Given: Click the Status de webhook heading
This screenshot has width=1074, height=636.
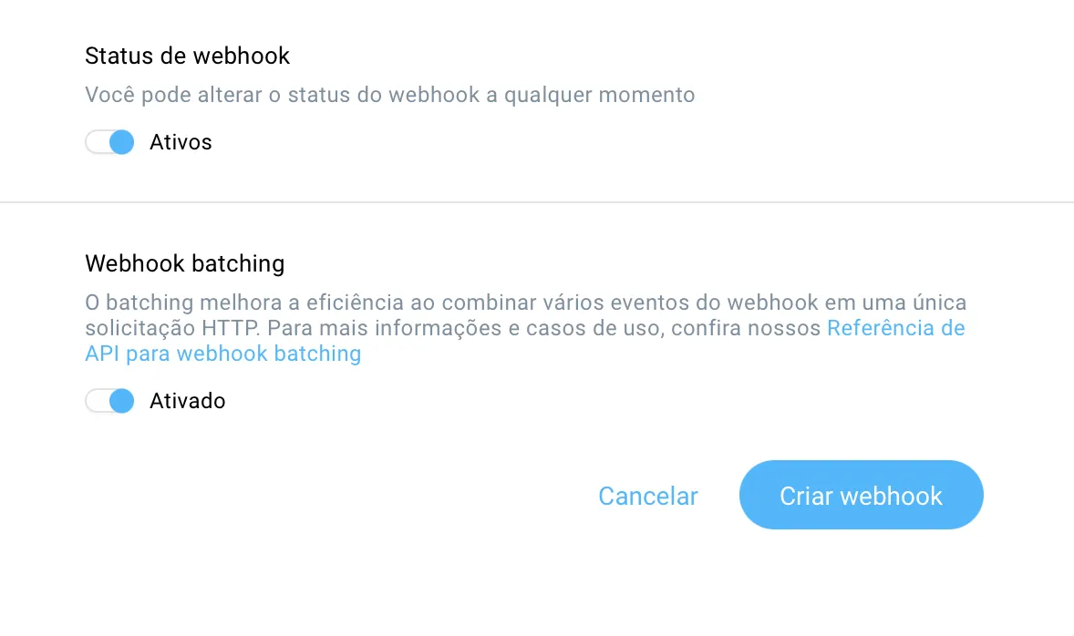Looking at the screenshot, I should [188, 56].
